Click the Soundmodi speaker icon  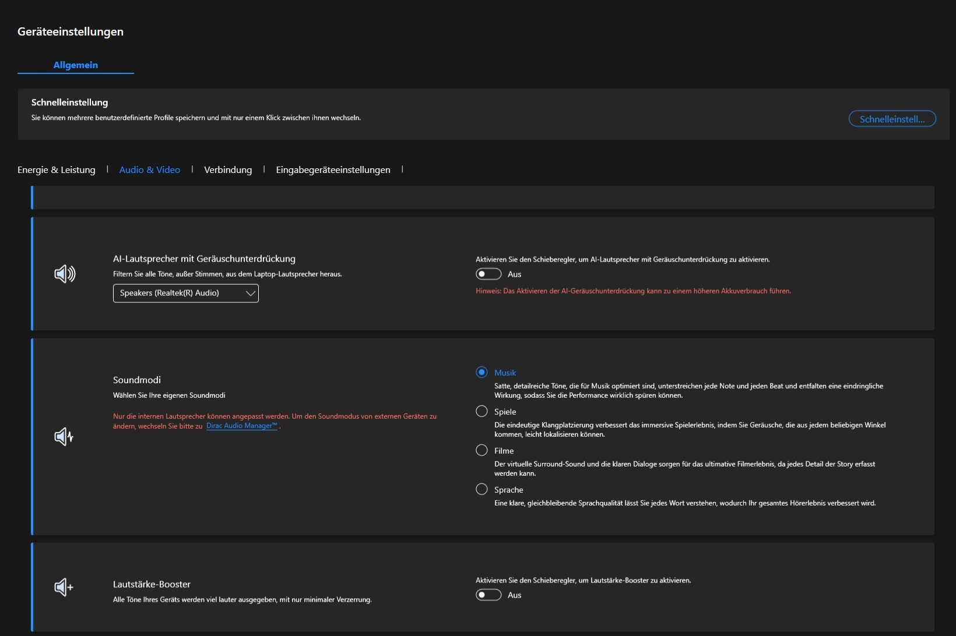[x=64, y=436]
